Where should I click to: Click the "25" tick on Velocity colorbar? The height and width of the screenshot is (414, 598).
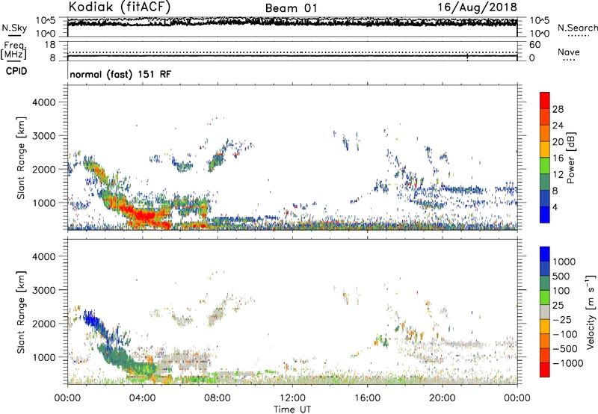coord(558,306)
